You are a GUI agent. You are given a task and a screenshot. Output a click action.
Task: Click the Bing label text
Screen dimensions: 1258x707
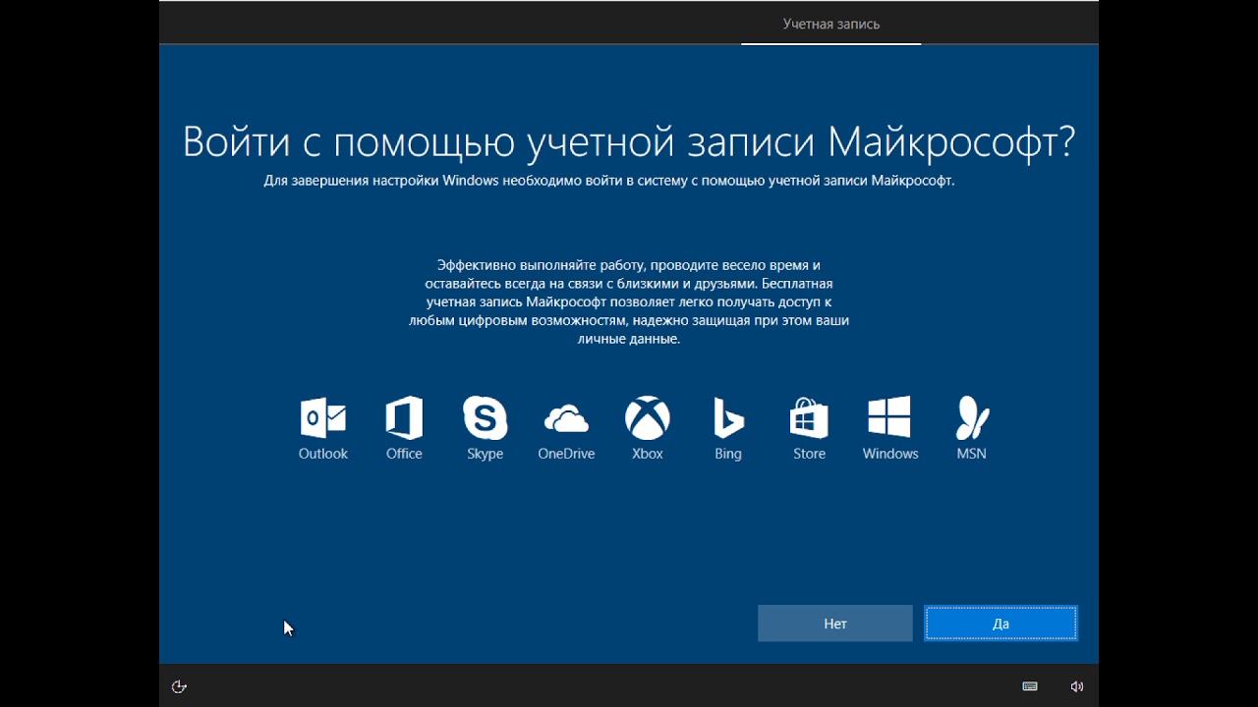pyautogui.click(x=728, y=454)
